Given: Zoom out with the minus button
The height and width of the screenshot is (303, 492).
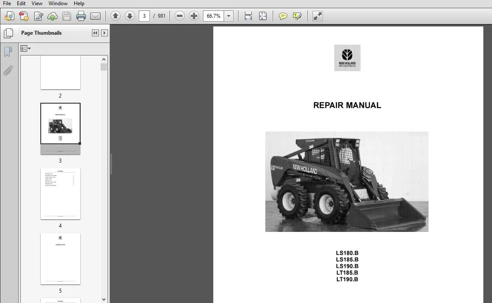Looking at the screenshot, I should coord(179,16).
